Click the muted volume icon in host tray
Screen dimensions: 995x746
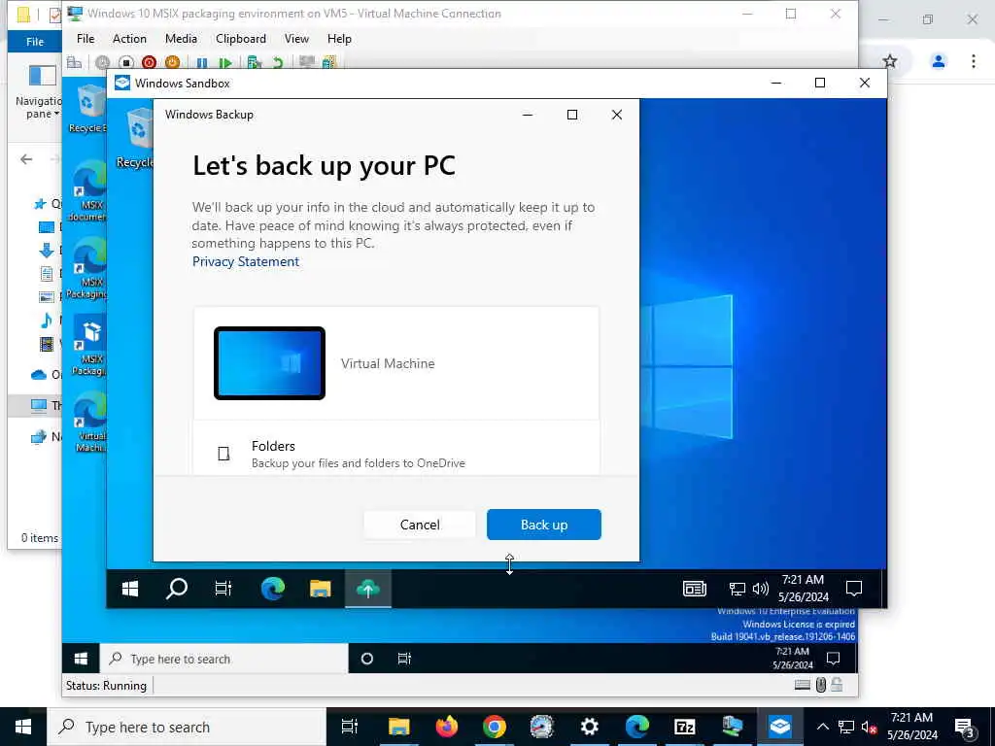pyautogui.click(x=869, y=727)
